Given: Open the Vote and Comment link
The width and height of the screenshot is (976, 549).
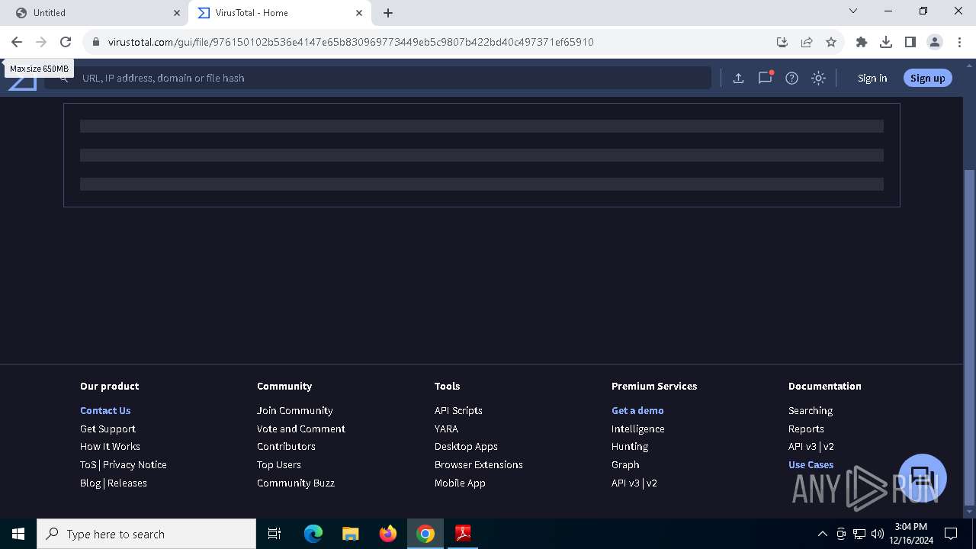Looking at the screenshot, I should (301, 429).
